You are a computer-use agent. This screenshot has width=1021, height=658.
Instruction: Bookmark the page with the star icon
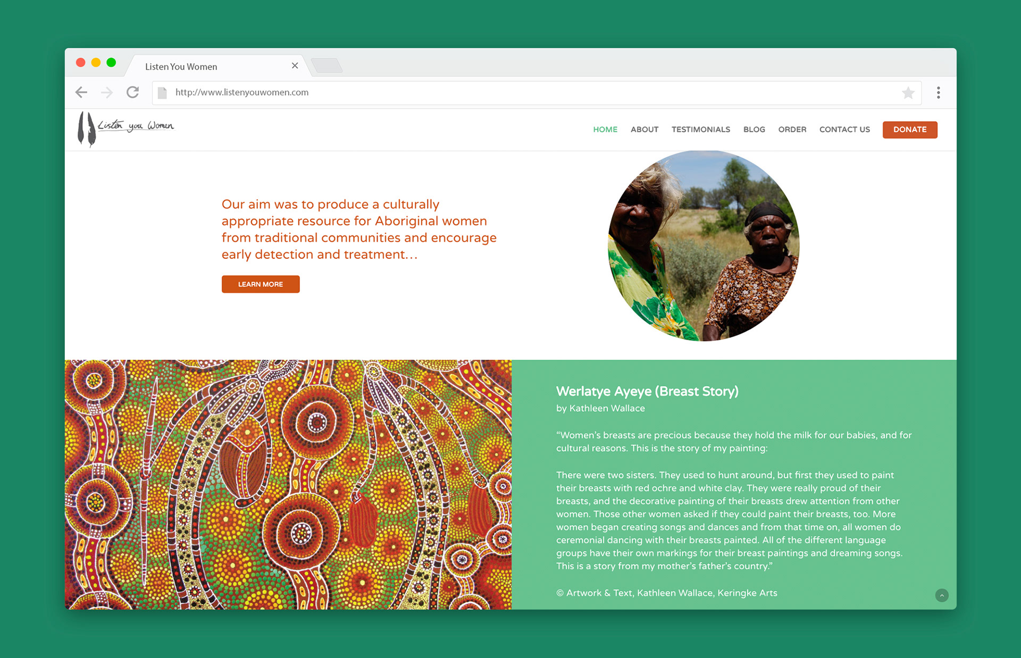(x=908, y=93)
